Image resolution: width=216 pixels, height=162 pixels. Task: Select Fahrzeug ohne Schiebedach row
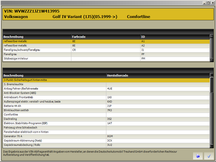106,128
